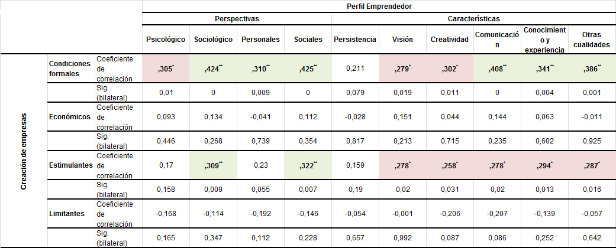Select the Perspectivas group header
Image resolution: width=616 pixels, height=248 pixels.
pyautogui.click(x=237, y=19)
